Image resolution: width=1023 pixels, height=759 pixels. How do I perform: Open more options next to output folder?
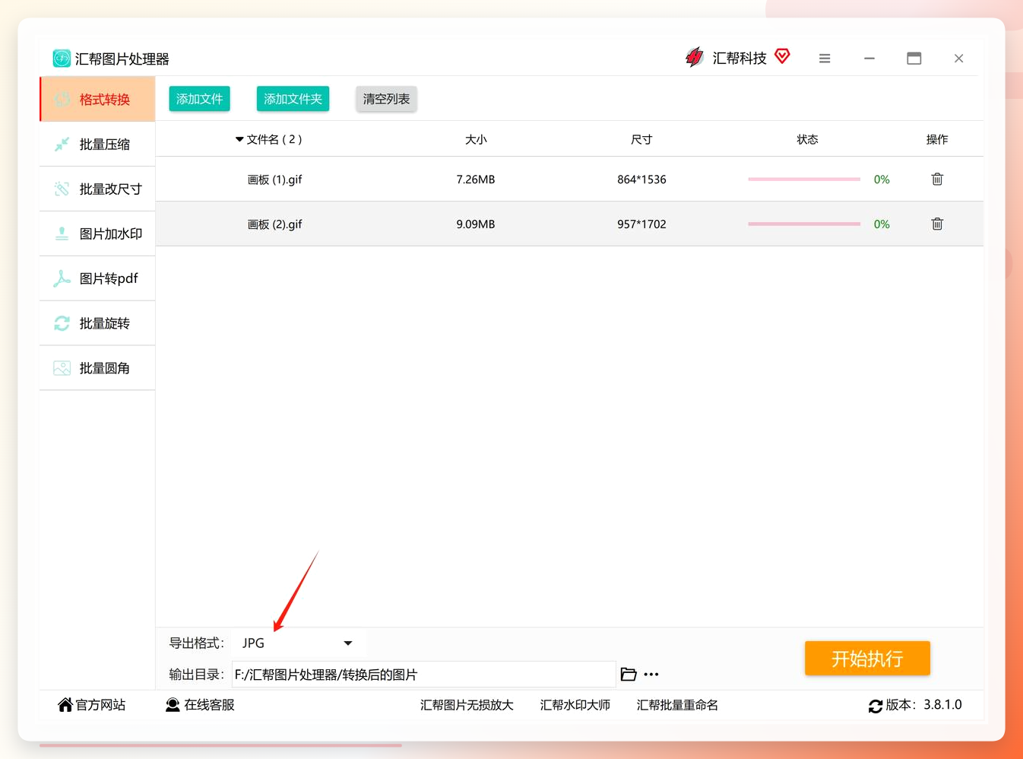pos(651,674)
